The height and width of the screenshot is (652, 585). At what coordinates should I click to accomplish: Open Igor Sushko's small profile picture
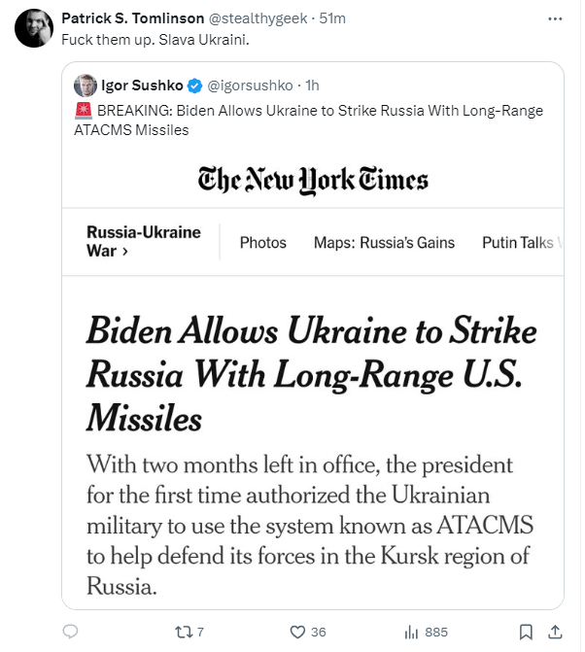pos(86,86)
